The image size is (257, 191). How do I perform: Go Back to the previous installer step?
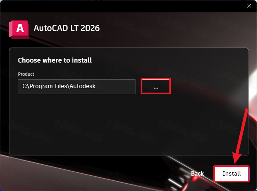[x=198, y=173]
